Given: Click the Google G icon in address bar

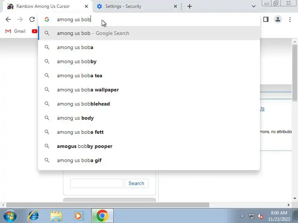Looking at the screenshot, I should click(47, 19).
